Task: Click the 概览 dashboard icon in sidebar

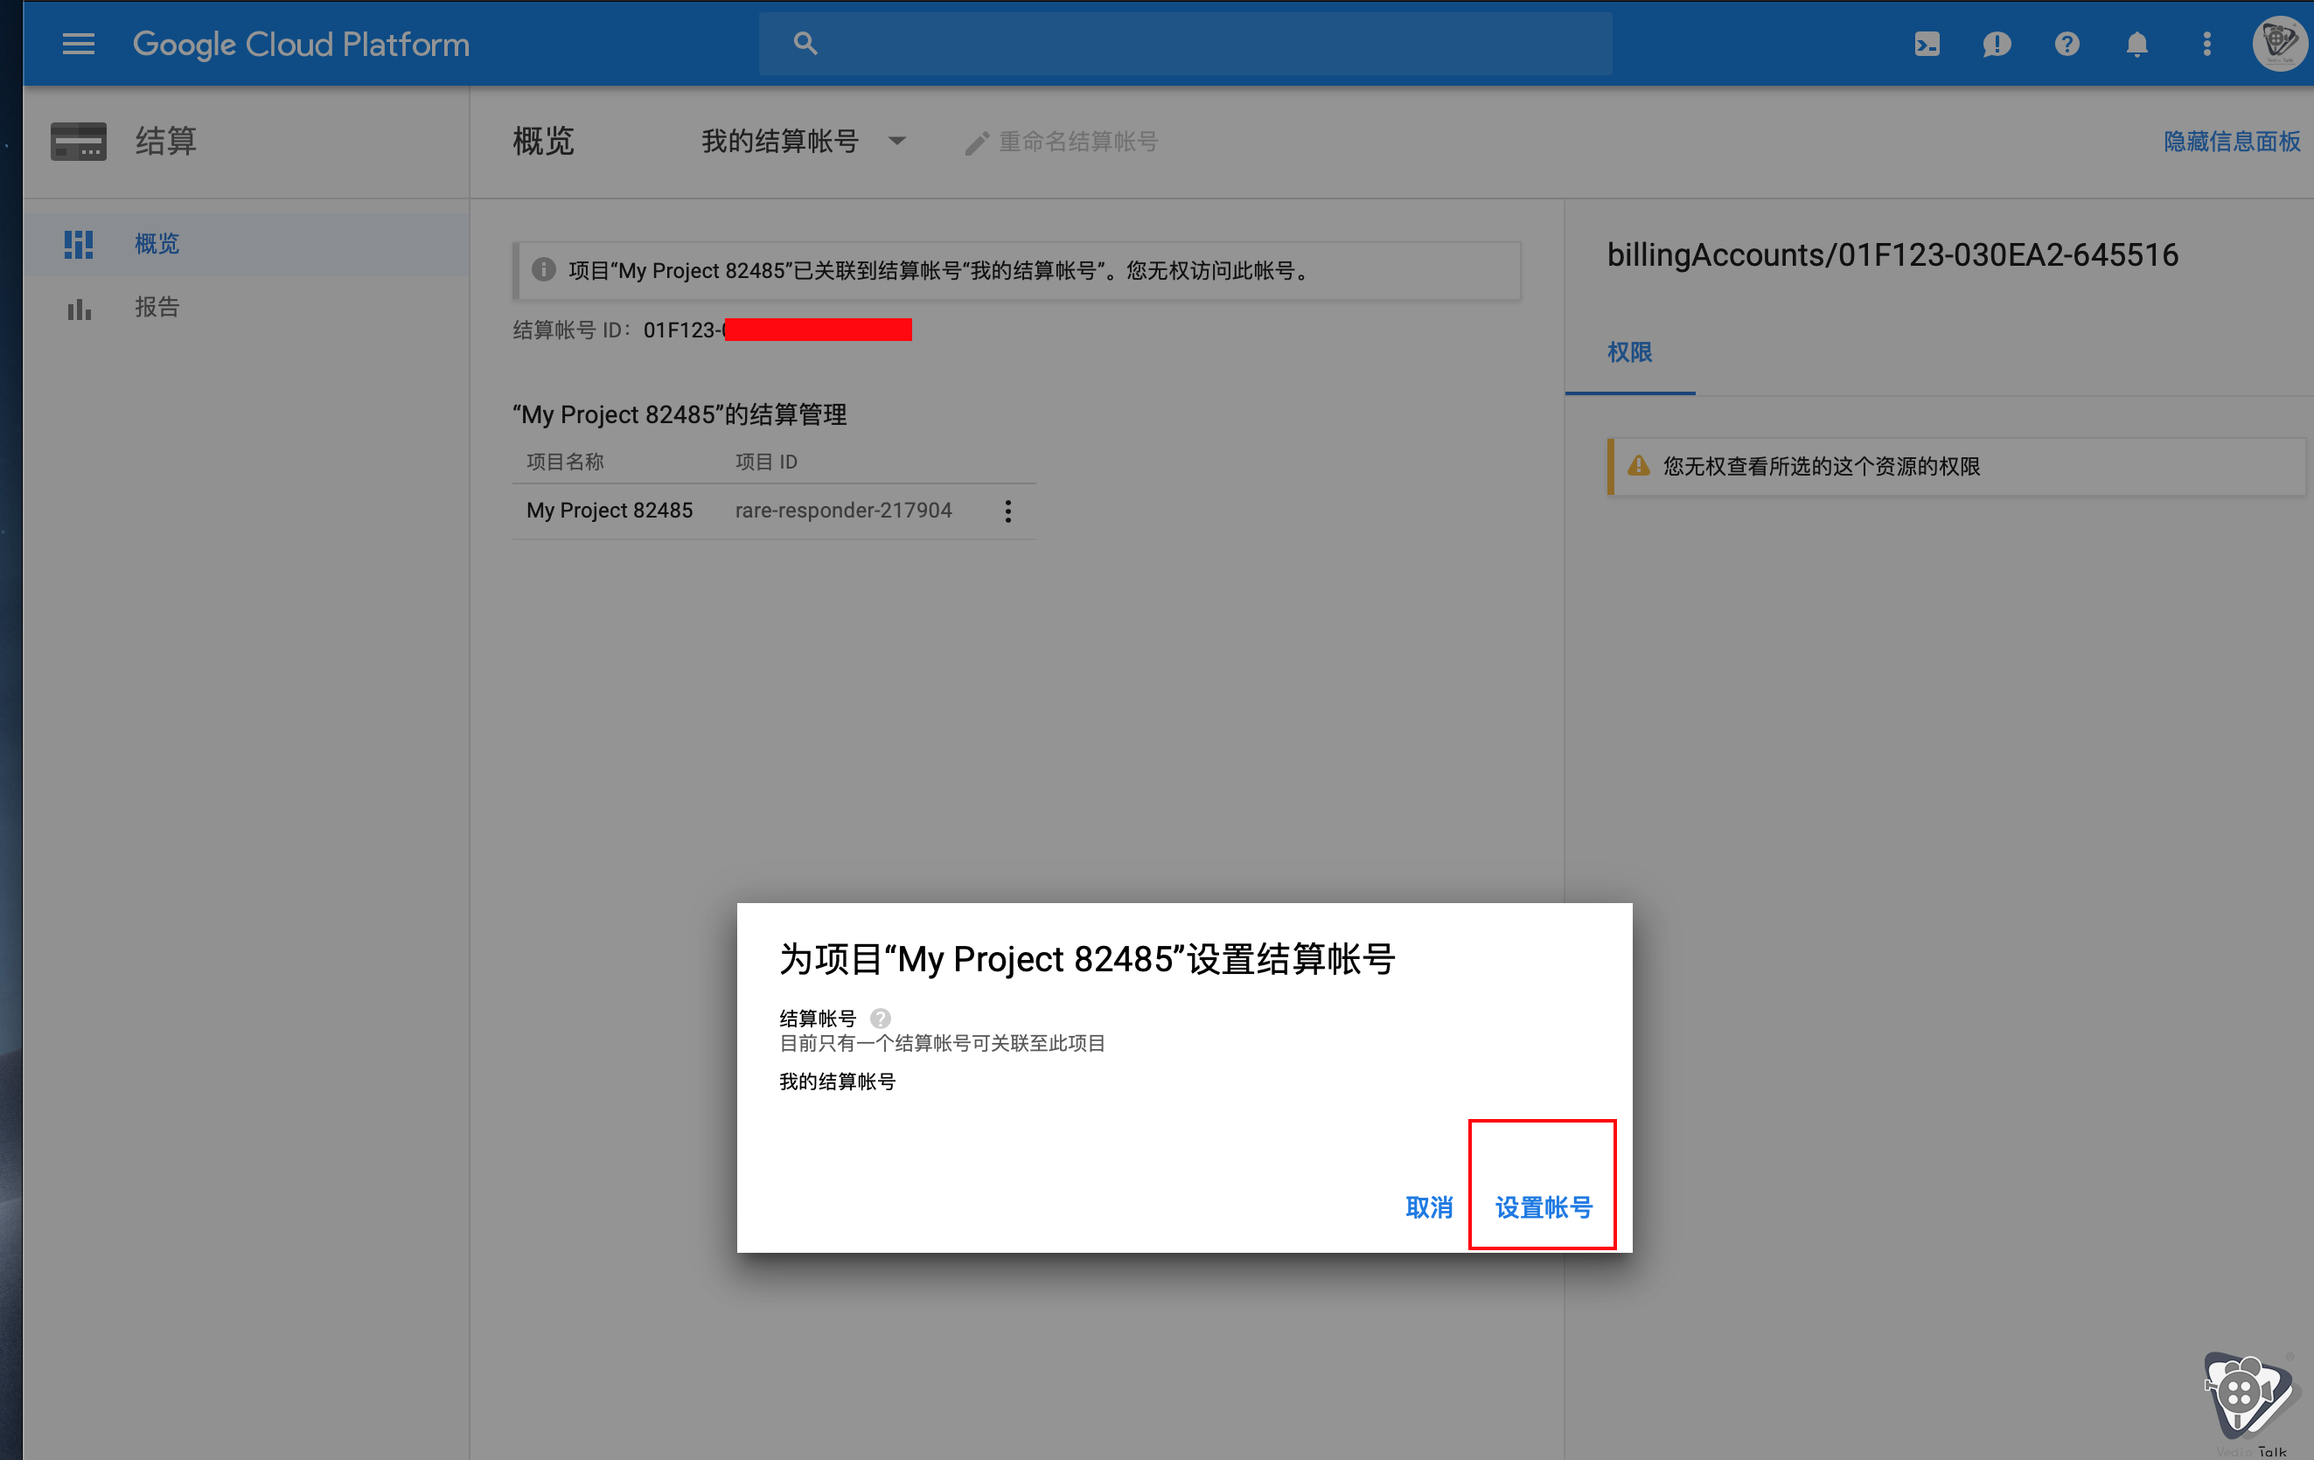Action: click(79, 244)
